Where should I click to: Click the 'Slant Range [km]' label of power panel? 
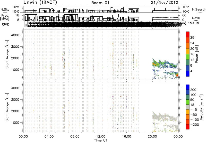pos(7,54)
